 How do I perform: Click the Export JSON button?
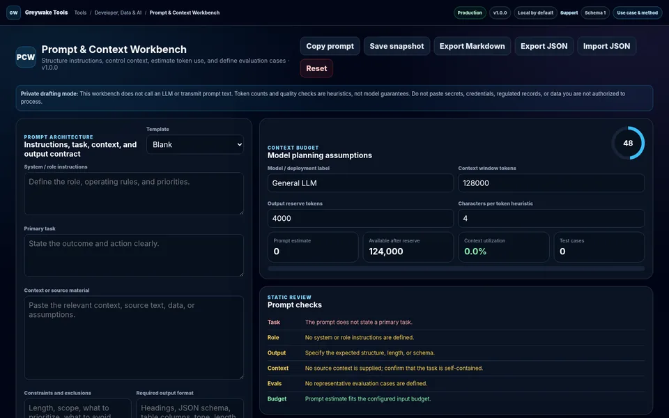click(x=544, y=46)
